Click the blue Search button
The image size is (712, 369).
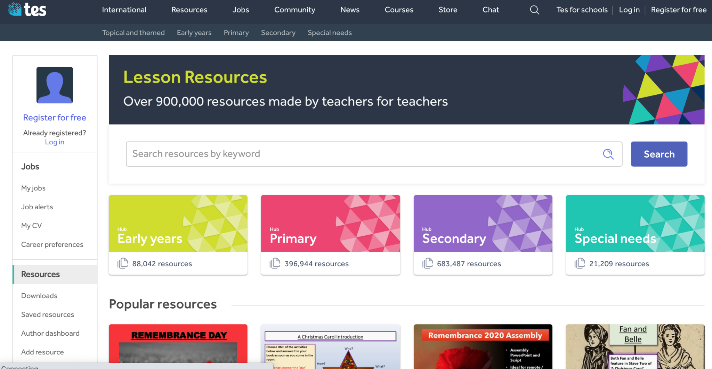point(659,154)
